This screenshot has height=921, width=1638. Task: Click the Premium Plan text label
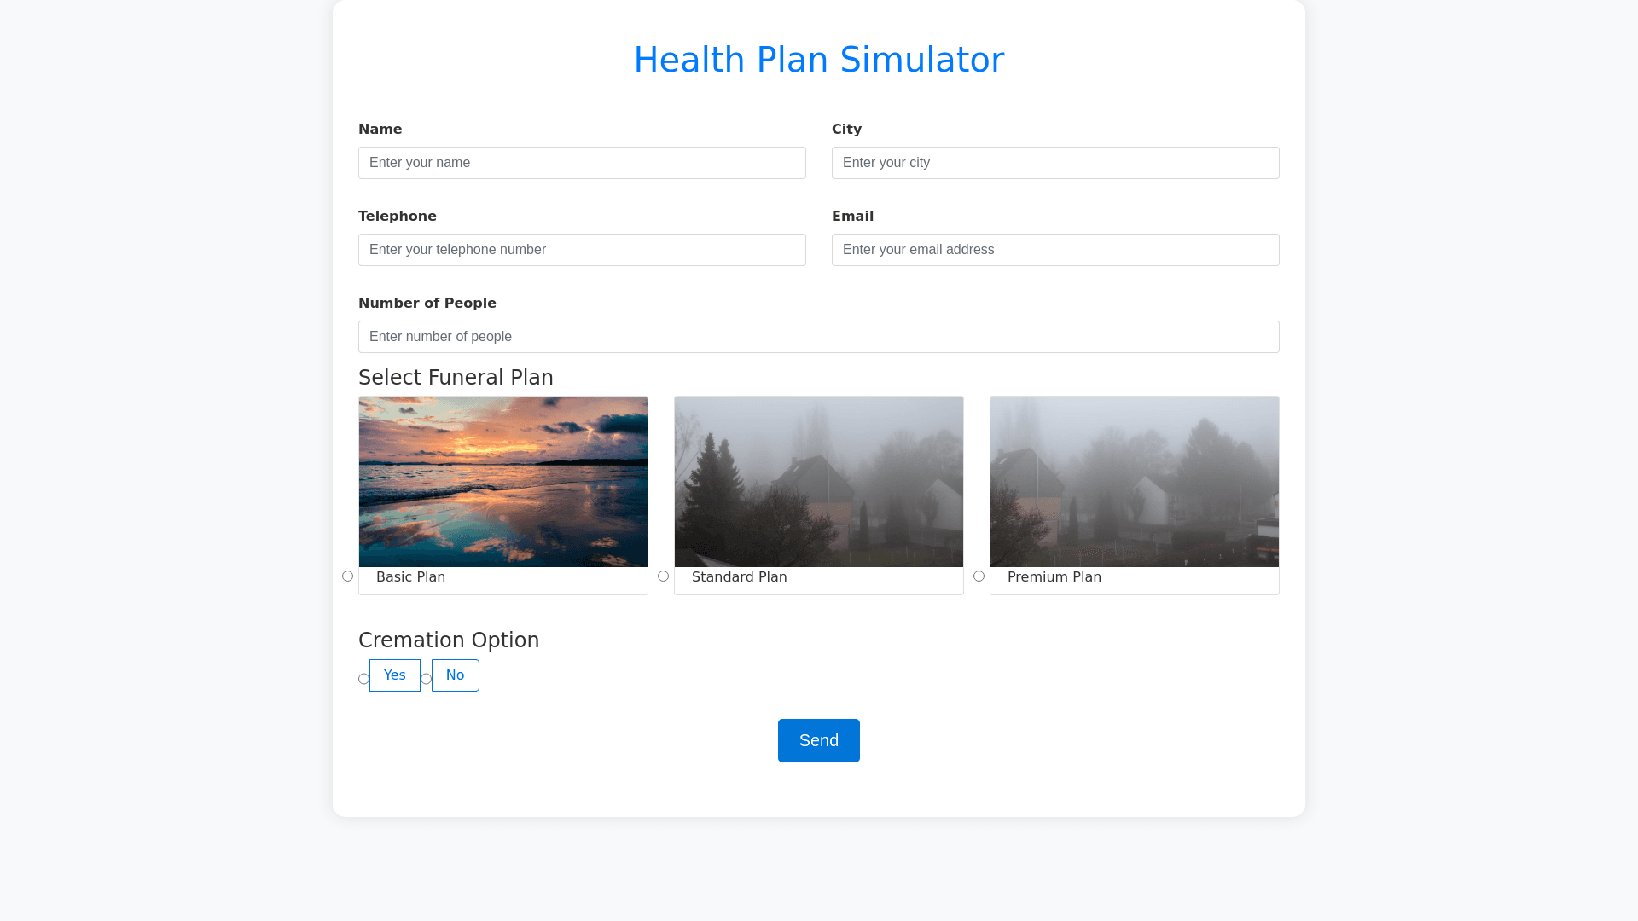1054,577
